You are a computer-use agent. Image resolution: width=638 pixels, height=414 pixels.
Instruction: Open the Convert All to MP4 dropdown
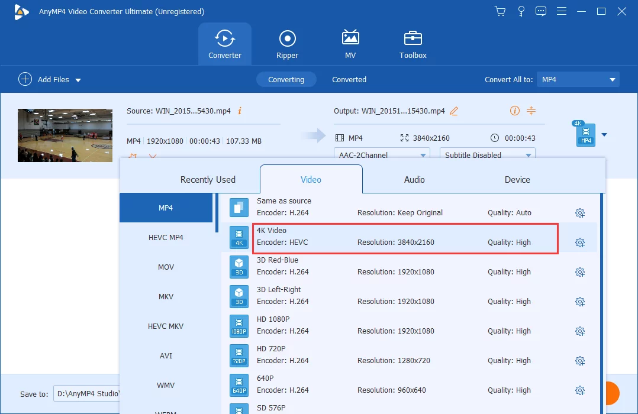pyautogui.click(x=578, y=79)
